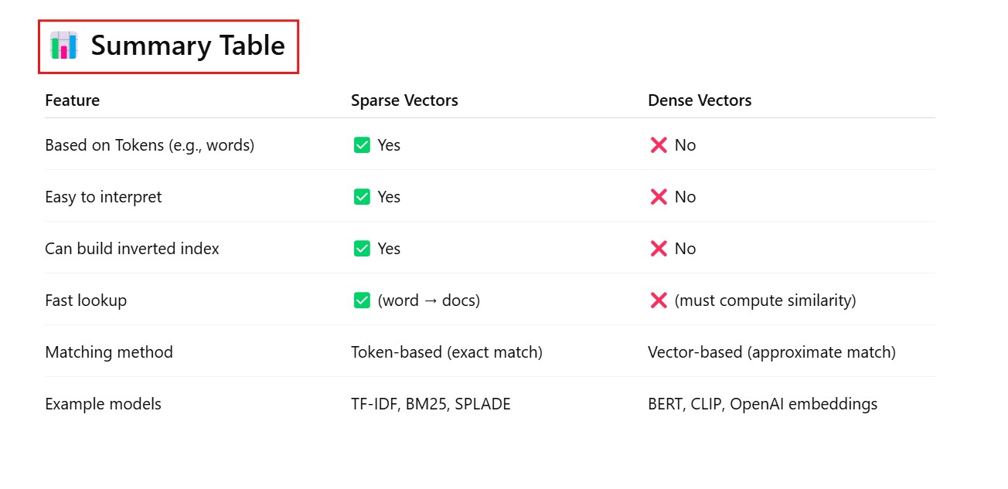Click the Summary Table heading text

coord(188,46)
